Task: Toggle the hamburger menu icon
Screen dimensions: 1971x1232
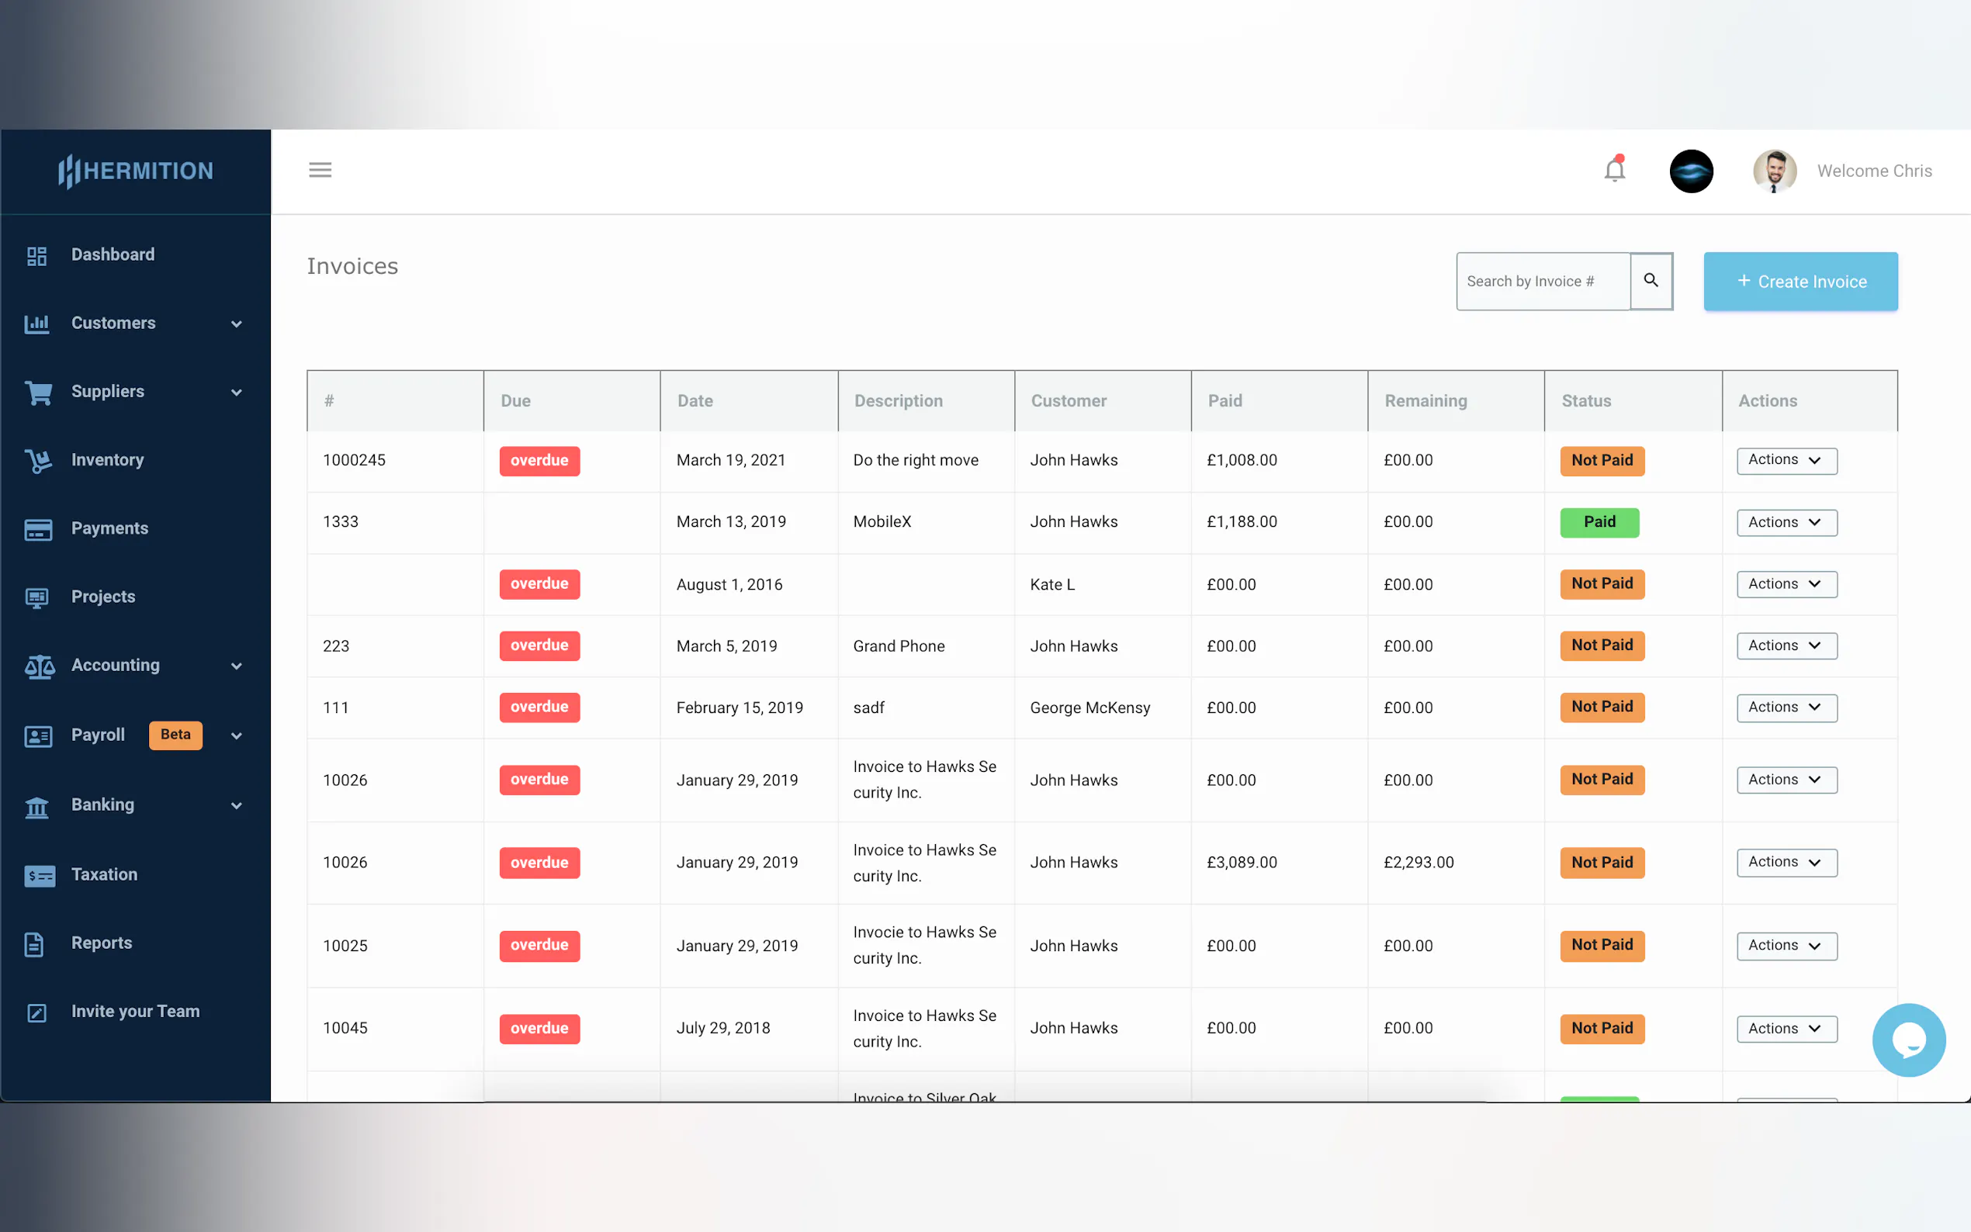Action: coord(320,169)
